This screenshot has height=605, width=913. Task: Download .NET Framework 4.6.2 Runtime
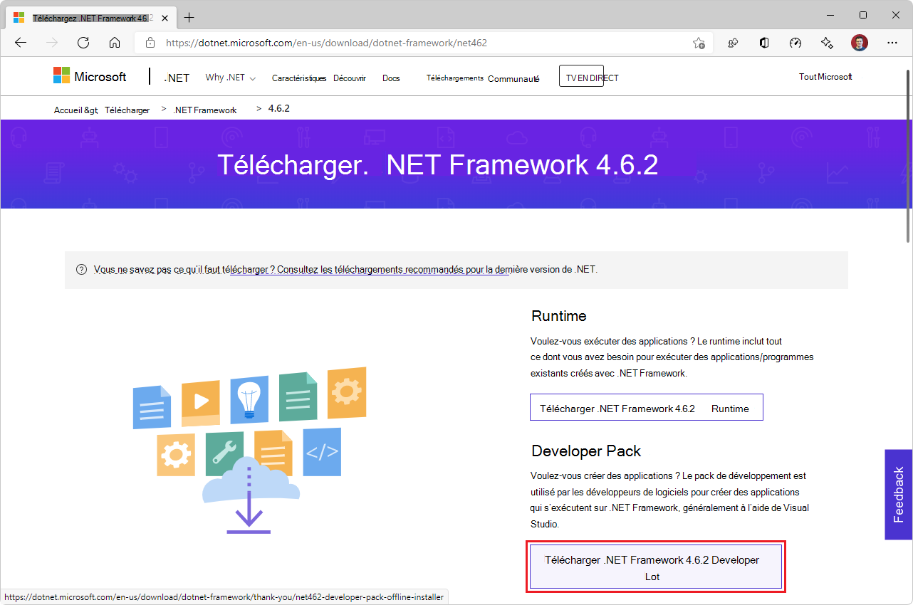(646, 408)
